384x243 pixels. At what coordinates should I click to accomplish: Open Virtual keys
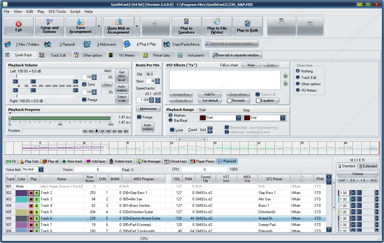[176, 161]
